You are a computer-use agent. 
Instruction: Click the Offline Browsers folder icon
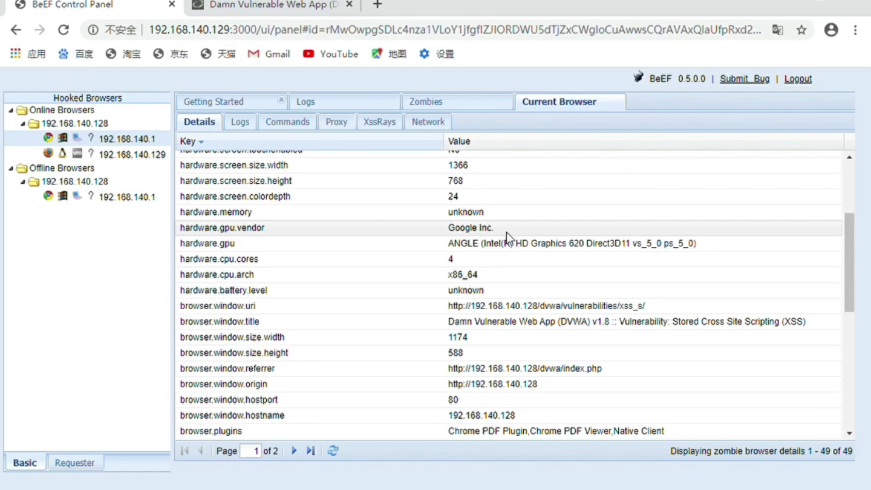[x=22, y=168]
